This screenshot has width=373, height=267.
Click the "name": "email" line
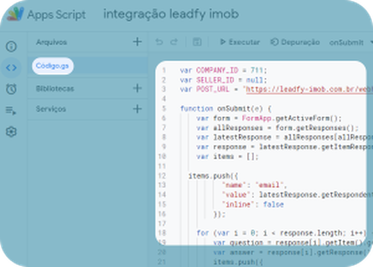[254, 185]
